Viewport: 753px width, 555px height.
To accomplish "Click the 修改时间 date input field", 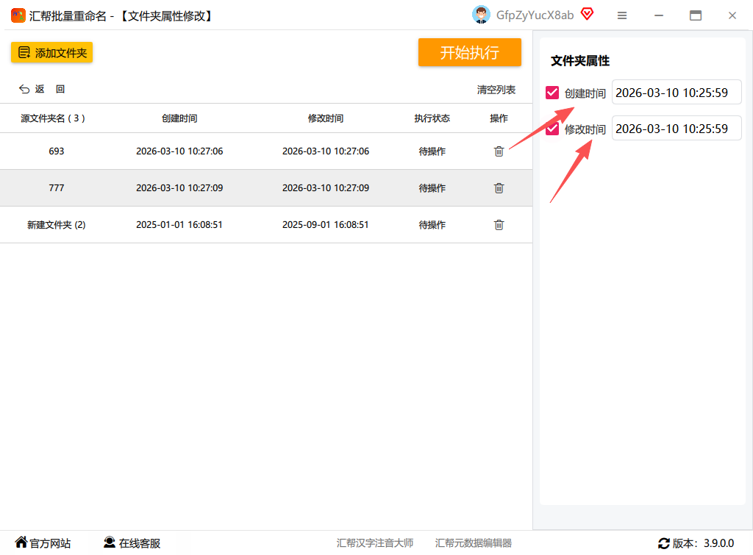I will point(677,128).
